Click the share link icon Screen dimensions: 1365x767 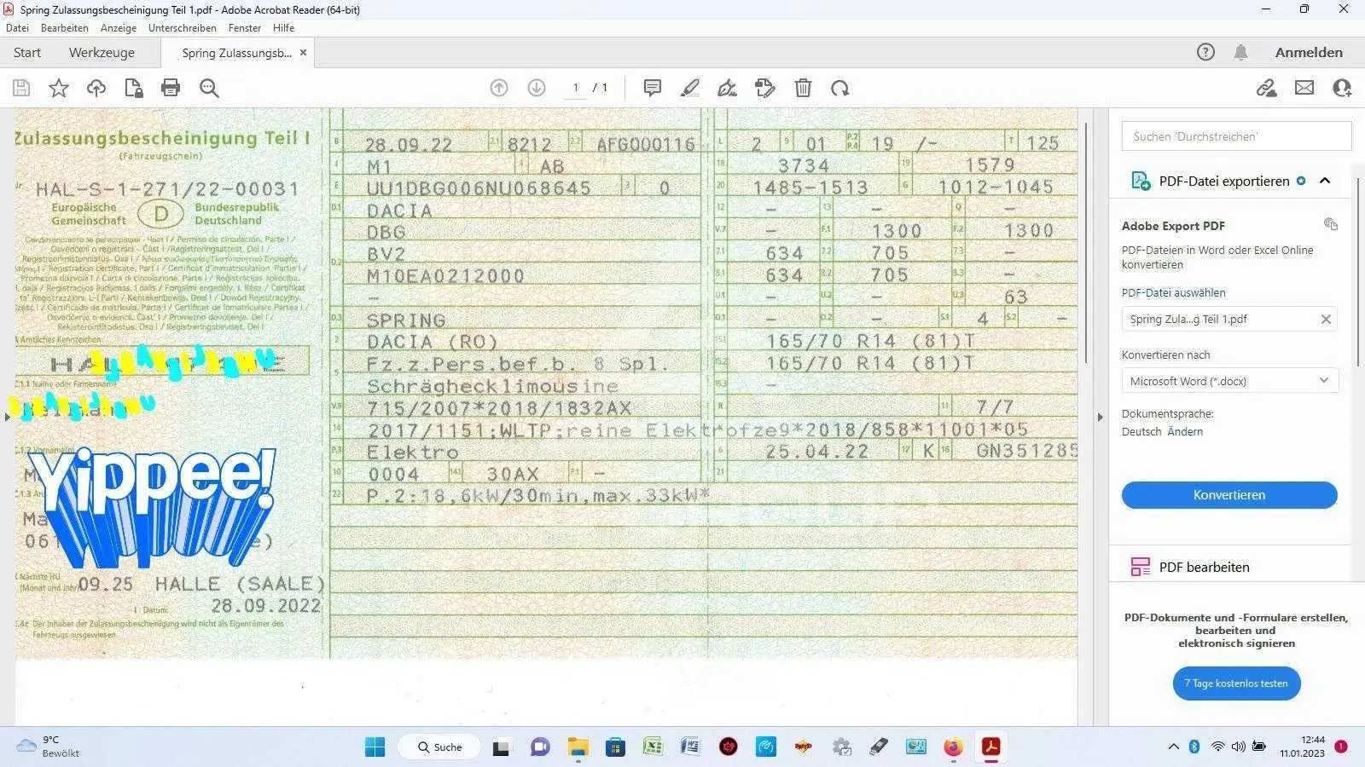point(1267,88)
